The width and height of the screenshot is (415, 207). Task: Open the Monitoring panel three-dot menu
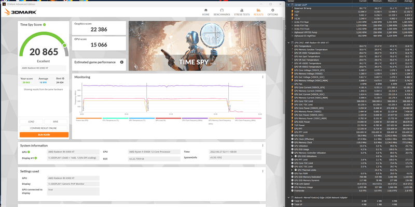click(x=262, y=77)
